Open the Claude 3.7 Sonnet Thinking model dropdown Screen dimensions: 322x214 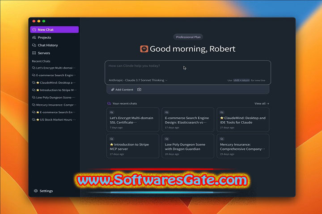138,80
